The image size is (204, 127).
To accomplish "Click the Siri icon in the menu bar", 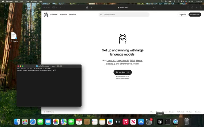I will coord(186,1).
